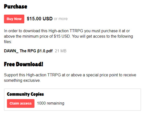Click the Community Copies heading
This screenshot has width=146, height=114.
pyautogui.click(x=25, y=94)
